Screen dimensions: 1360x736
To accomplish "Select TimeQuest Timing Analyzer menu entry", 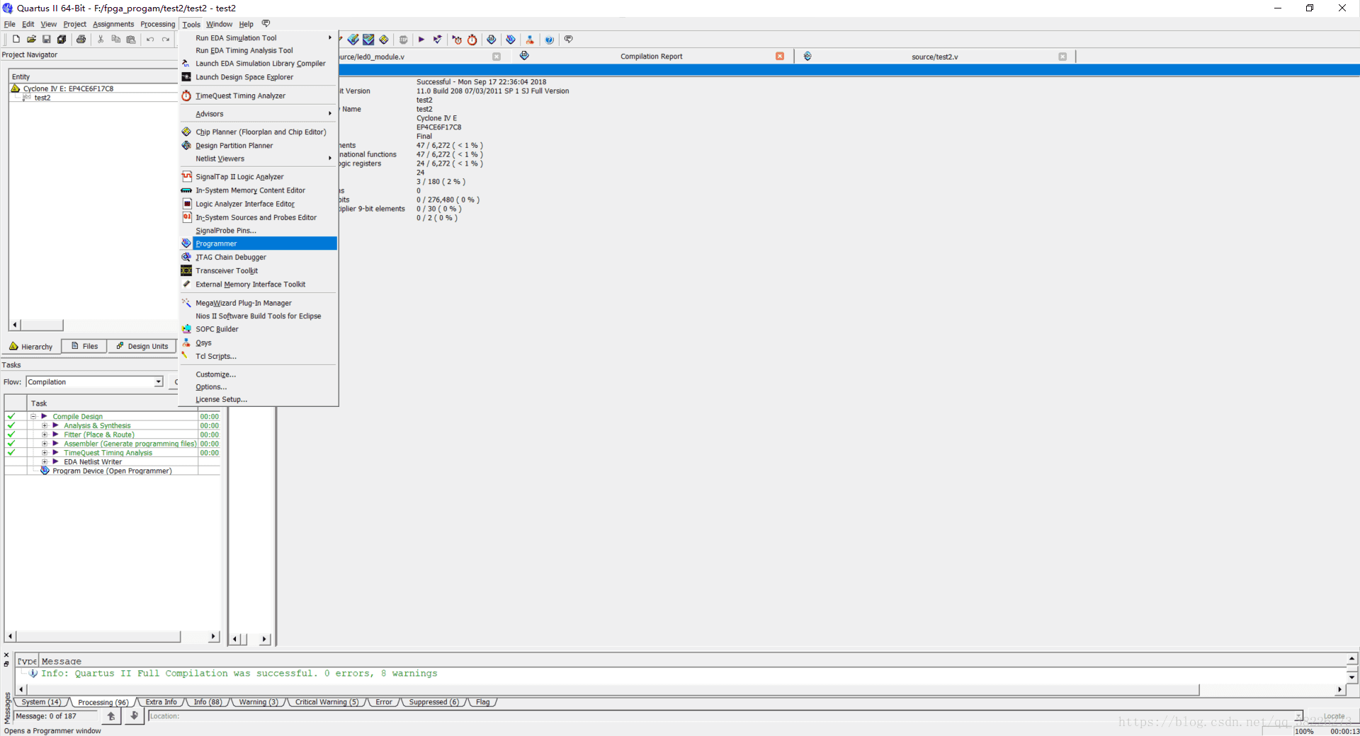I will pyautogui.click(x=258, y=96).
